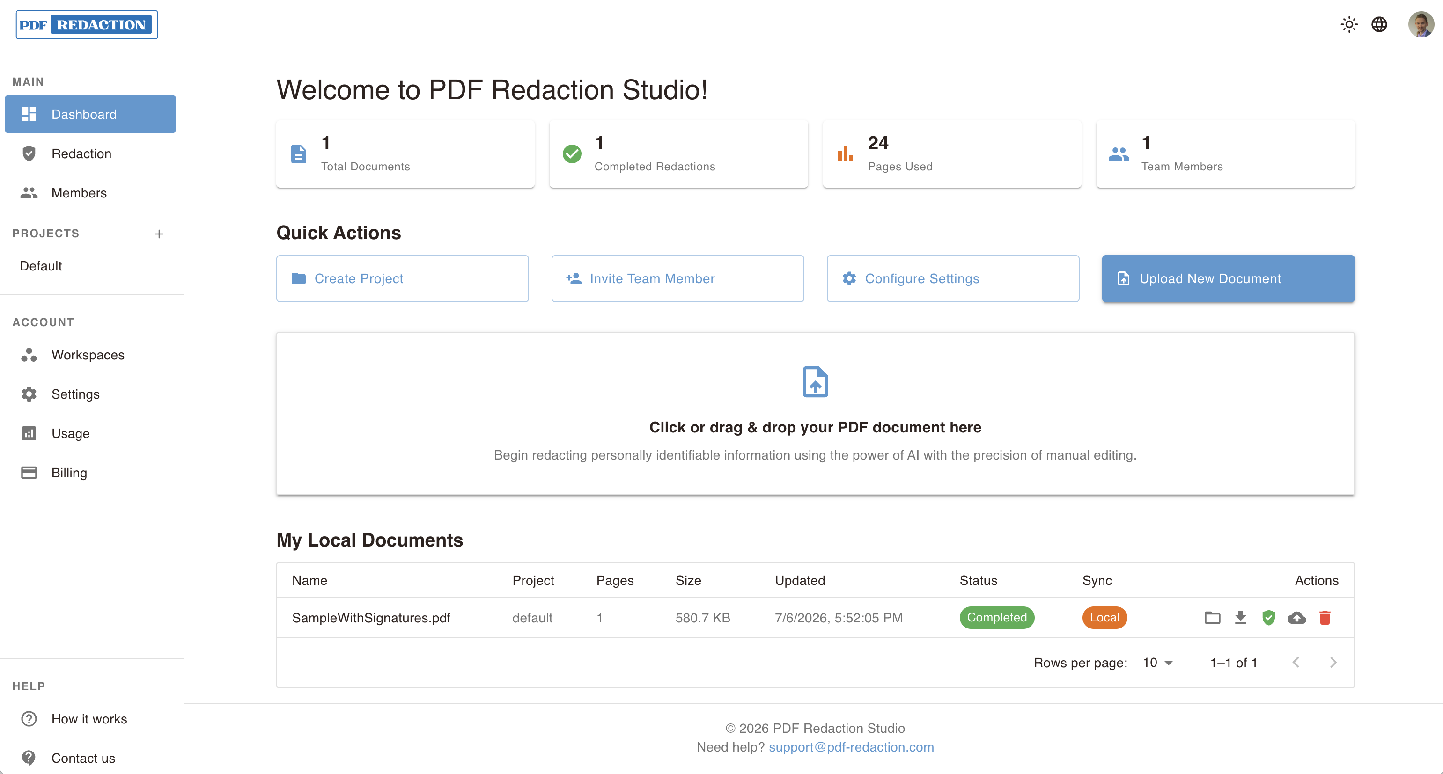Click Configure Settings button
This screenshot has height=774, width=1443.
tap(953, 279)
